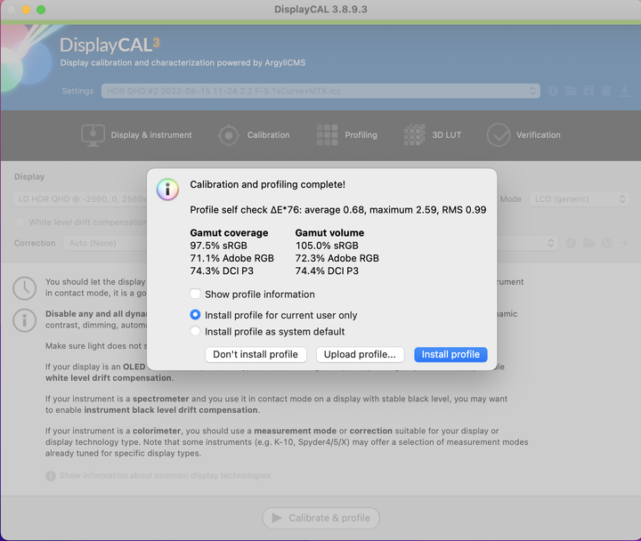
Task: Click the open folder icon in Settings row
Action: click(571, 91)
